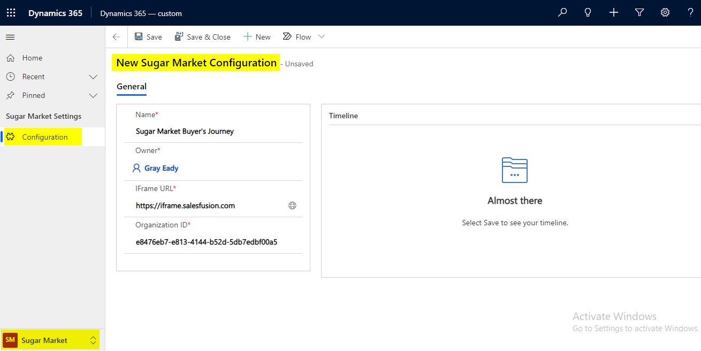The width and height of the screenshot is (701, 351).
Task: Open the Dynamics 365 app launcher grid
Action: click(x=11, y=13)
